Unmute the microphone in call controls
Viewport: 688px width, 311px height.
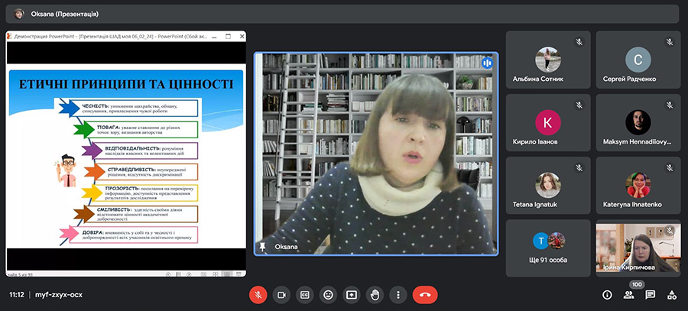pos(258,294)
